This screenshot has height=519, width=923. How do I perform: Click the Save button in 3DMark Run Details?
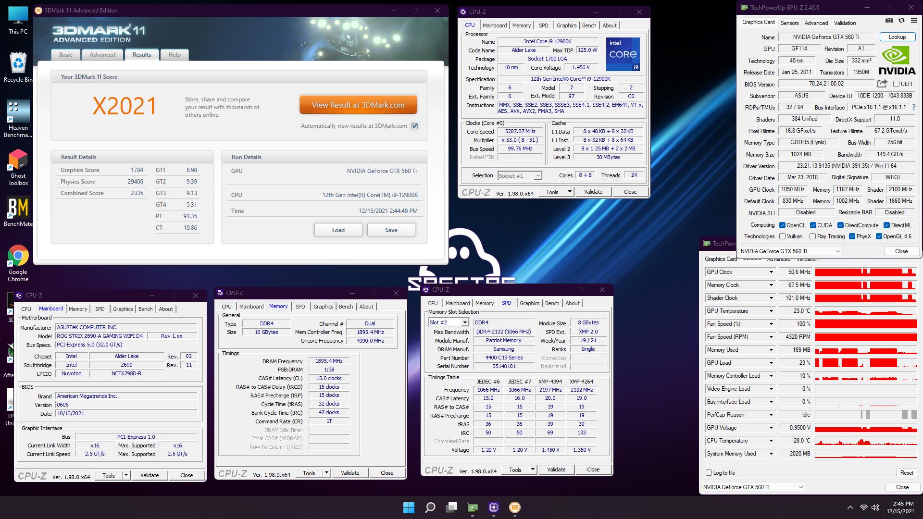[391, 230]
